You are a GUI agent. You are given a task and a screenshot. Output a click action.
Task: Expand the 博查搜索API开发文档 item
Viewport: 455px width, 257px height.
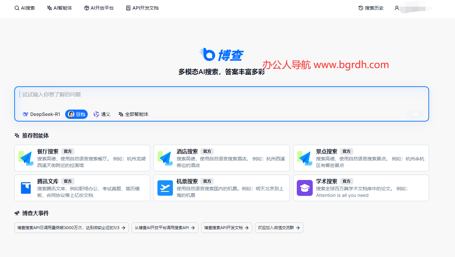[x=226, y=228]
